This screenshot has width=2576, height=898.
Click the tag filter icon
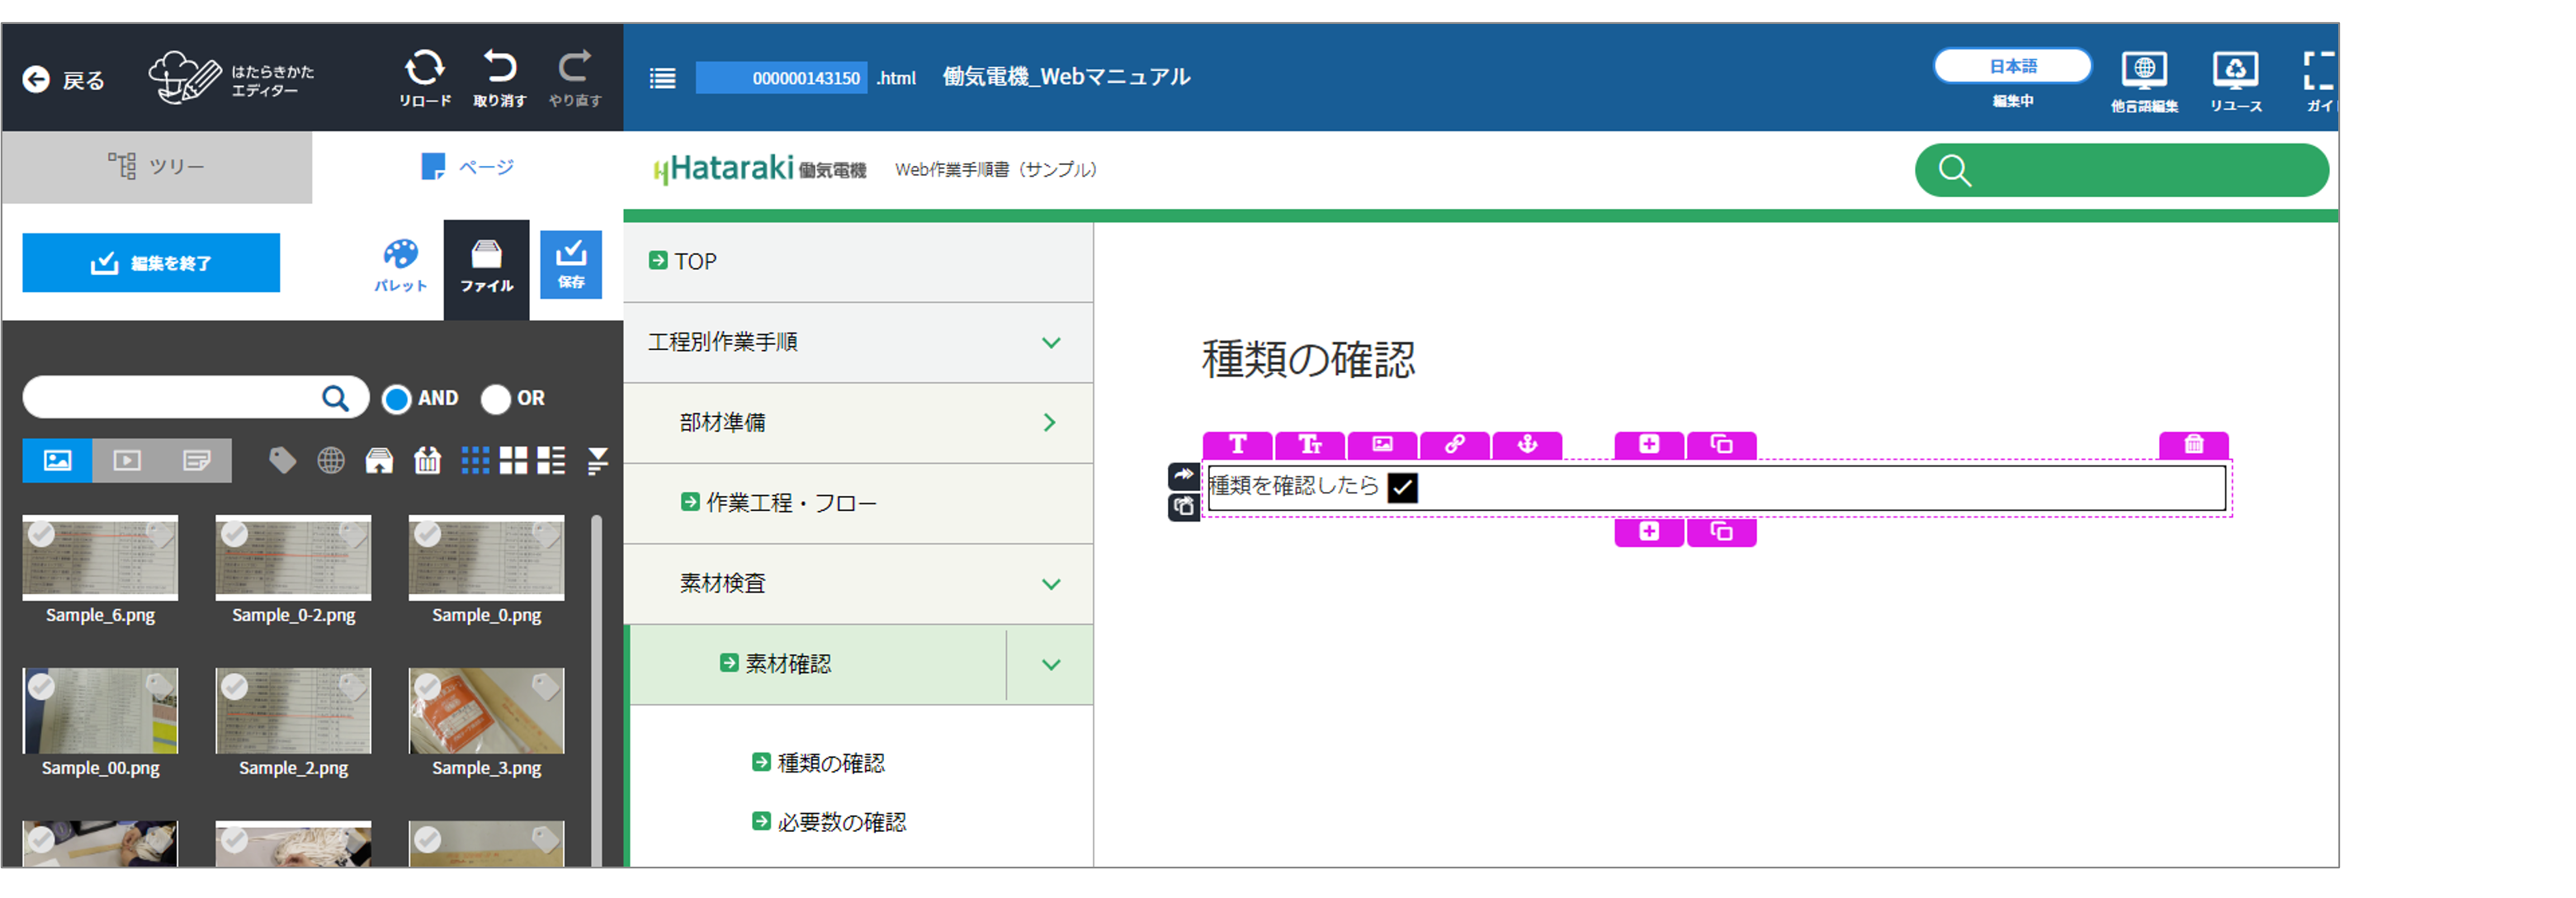pos(282,460)
